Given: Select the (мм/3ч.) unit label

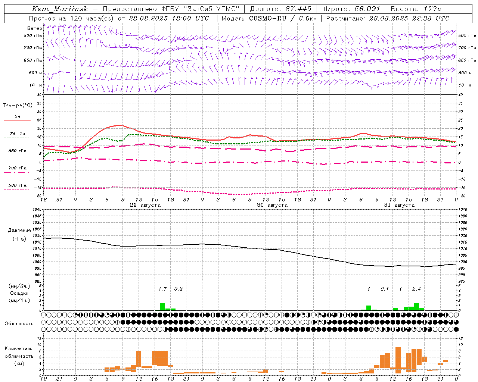Looking at the screenshot, I should pyautogui.click(x=19, y=286).
